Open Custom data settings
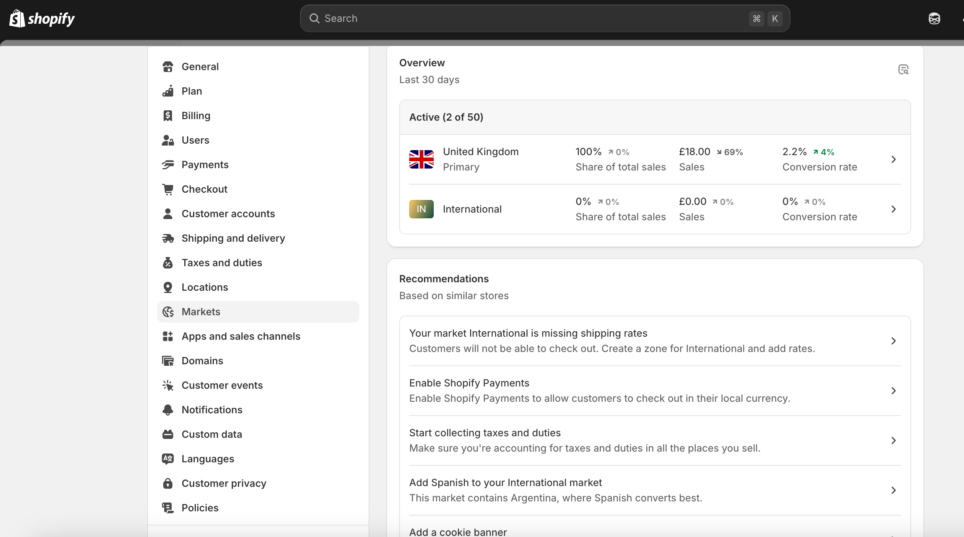This screenshot has width=964, height=537. click(258, 434)
